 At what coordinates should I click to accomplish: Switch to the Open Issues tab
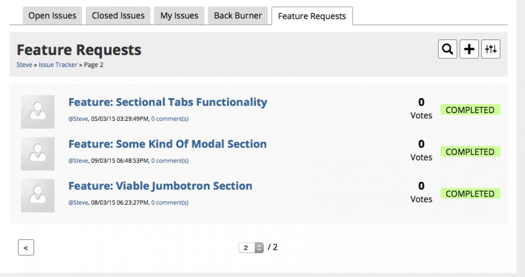click(52, 16)
